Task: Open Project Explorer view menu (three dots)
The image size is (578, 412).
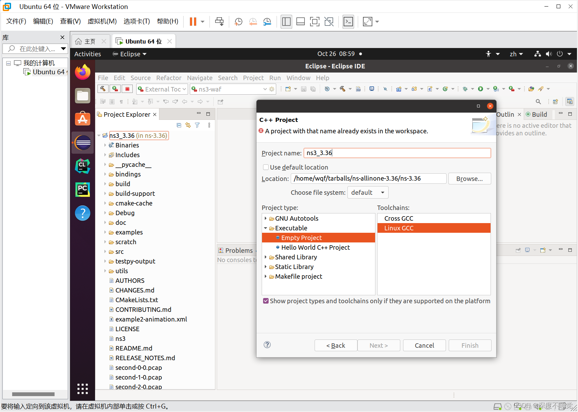Action: click(209, 125)
